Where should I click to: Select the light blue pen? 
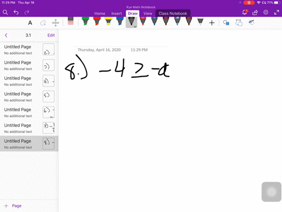177,21
